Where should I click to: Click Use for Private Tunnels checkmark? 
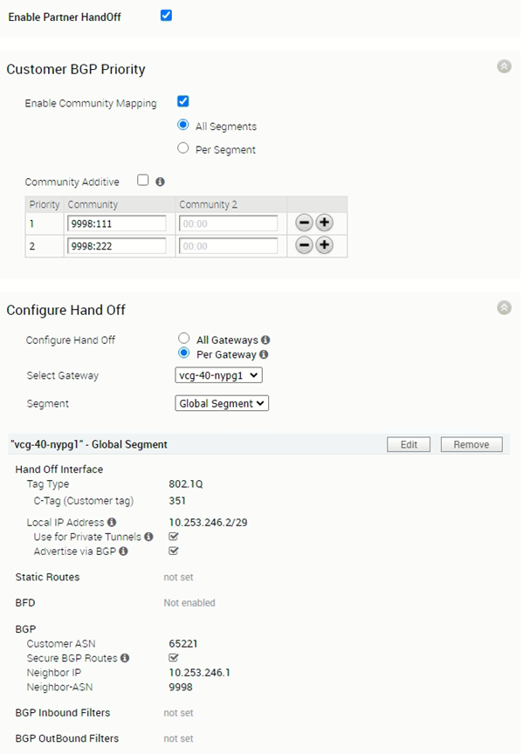(174, 536)
